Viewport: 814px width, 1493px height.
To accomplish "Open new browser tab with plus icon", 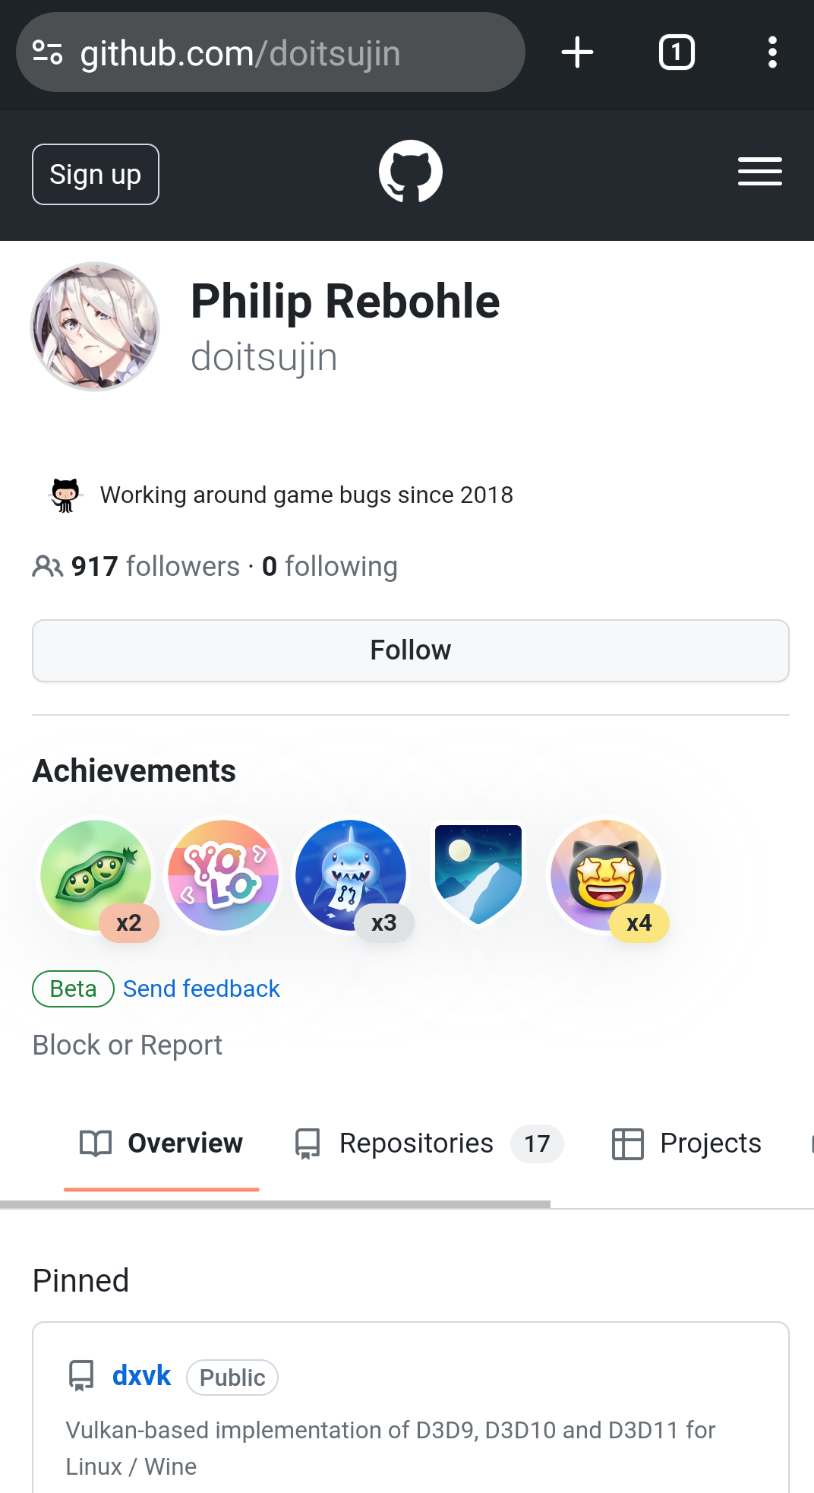I will pos(577,52).
